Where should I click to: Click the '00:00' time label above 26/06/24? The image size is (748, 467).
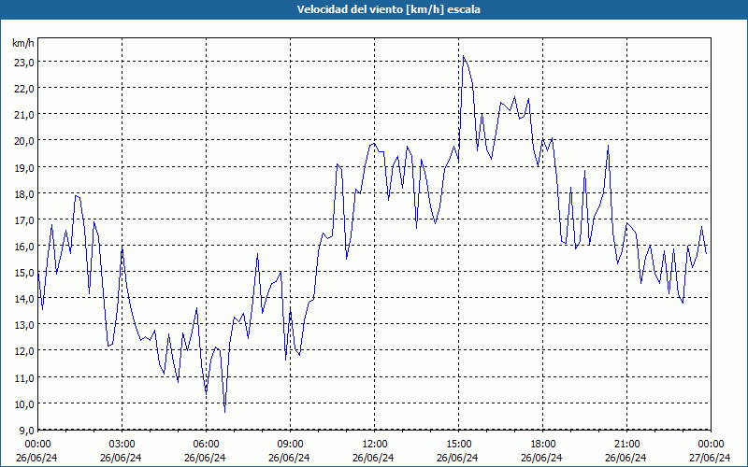click(36, 445)
